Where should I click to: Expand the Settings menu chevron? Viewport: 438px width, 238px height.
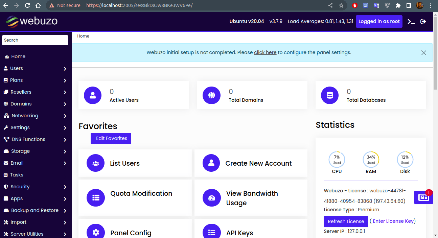click(65, 128)
